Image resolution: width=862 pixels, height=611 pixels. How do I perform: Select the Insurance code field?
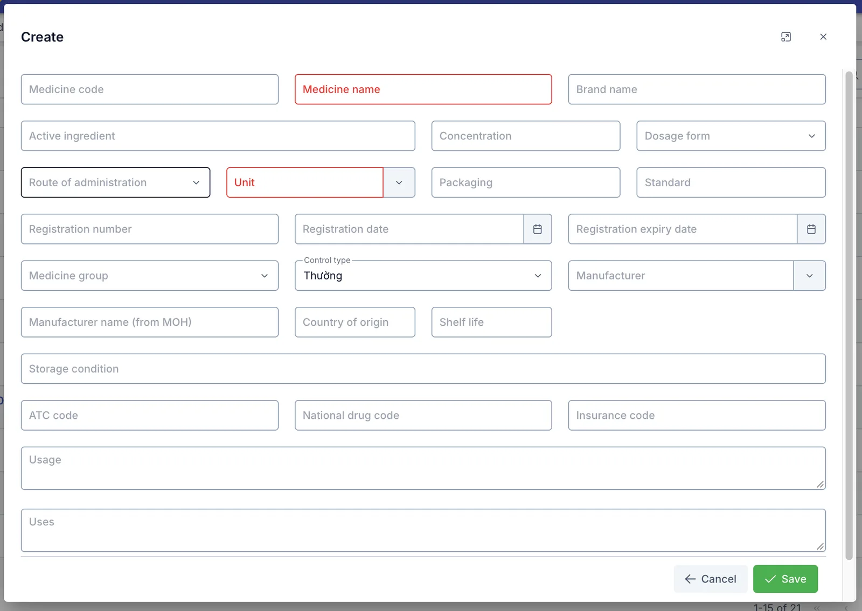697,416
